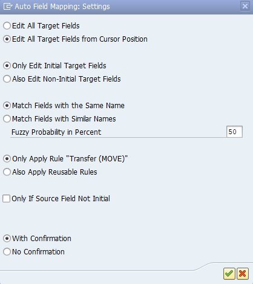Viewport: 253px width, 284px height.
Task: Click the Fuzzy Probability in Percent label
Action: (x=56, y=132)
